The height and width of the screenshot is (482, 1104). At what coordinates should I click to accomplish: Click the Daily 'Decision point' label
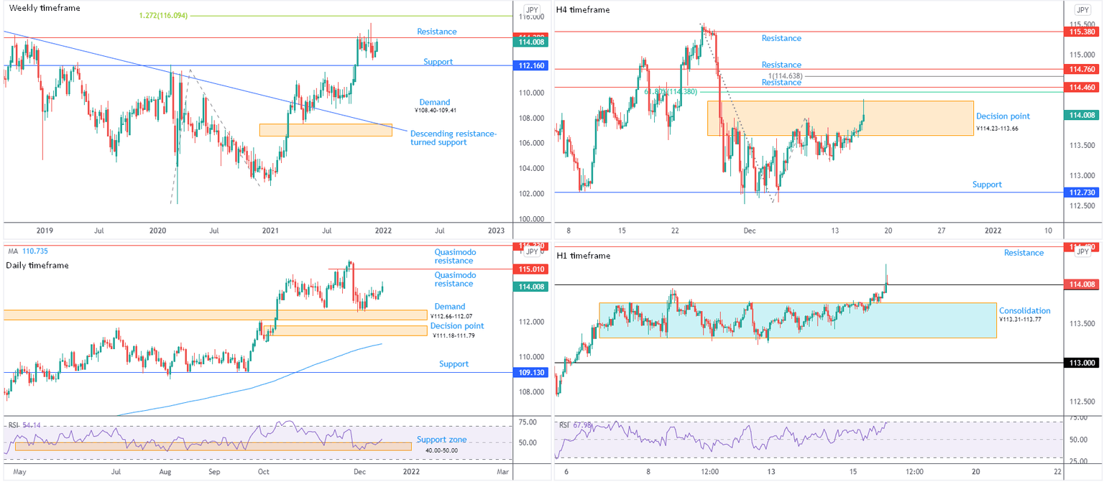point(458,325)
